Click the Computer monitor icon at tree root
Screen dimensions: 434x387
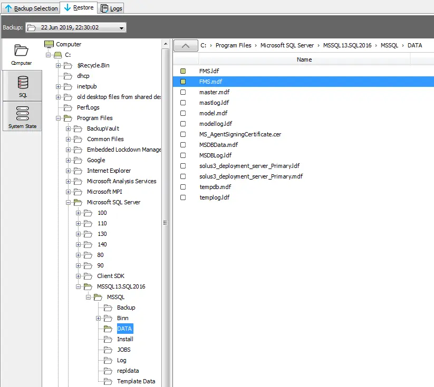click(49, 44)
